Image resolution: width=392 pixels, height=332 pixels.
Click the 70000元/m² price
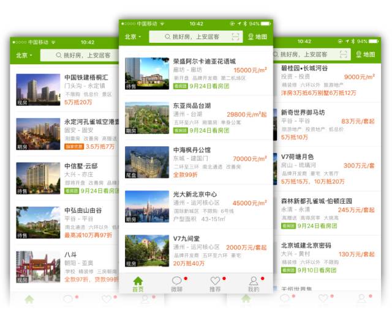(250, 159)
